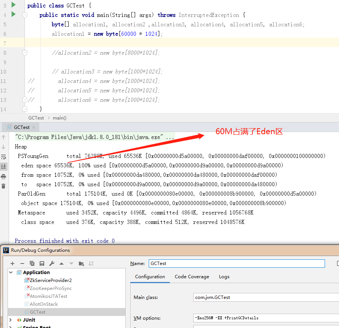Place cursor on empty line 7 in editor
The width and height of the screenshot is (339, 328).
coord(182,43)
